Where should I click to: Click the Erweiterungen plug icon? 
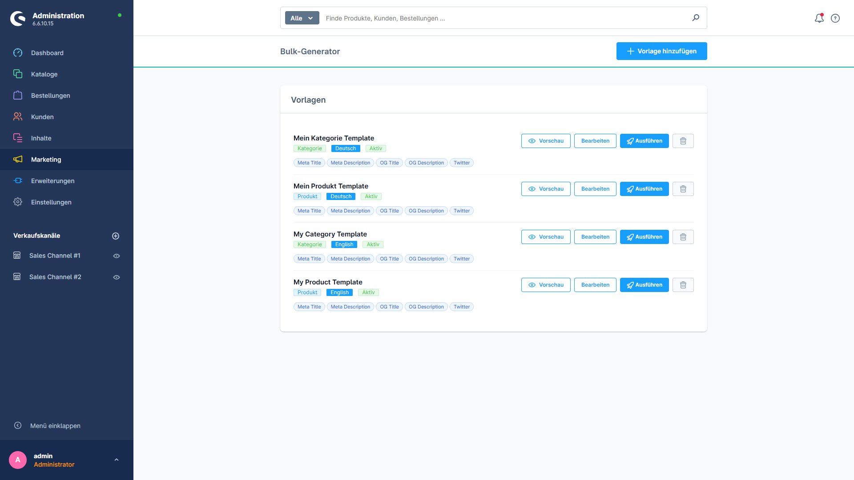pyautogui.click(x=18, y=180)
